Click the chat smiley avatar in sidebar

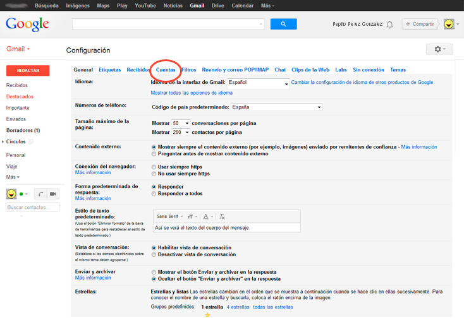[x=11, y=194]
